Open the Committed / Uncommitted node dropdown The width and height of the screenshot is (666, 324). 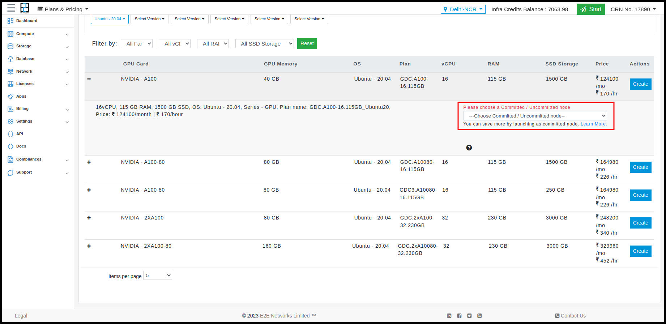pos(535,116)
